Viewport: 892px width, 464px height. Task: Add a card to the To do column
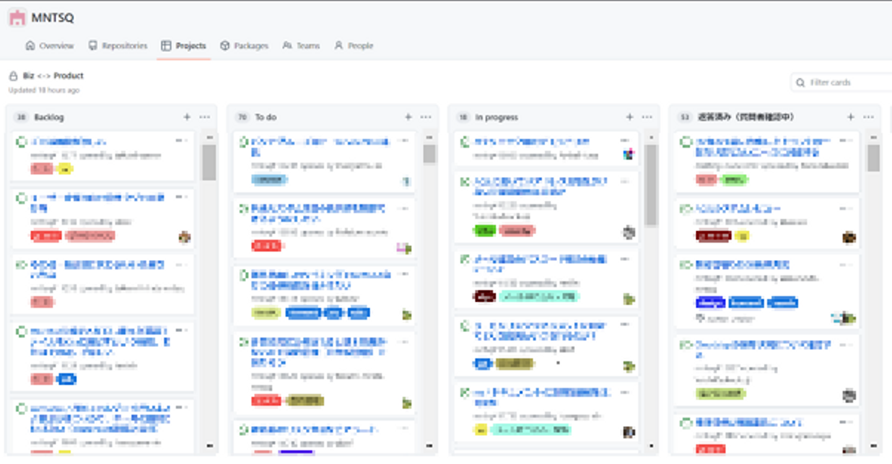tap(408, 117)
